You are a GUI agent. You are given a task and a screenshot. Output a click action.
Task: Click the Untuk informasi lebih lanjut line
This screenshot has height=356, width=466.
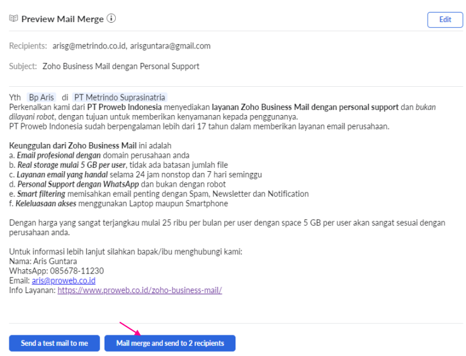tap(126, 252)
